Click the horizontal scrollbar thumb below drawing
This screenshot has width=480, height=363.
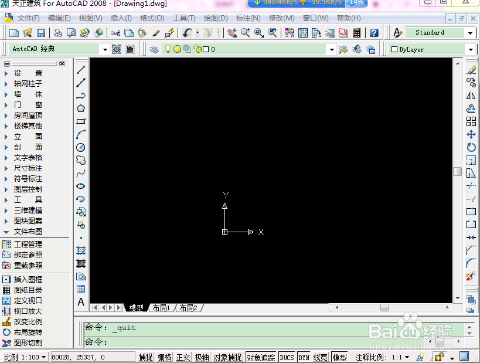pyautogui.click(x=385, y=307)
